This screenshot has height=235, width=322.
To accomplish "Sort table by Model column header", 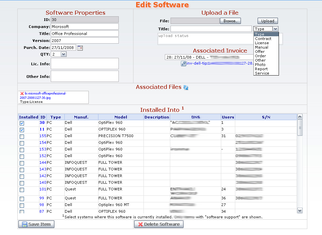I will 121,117.
